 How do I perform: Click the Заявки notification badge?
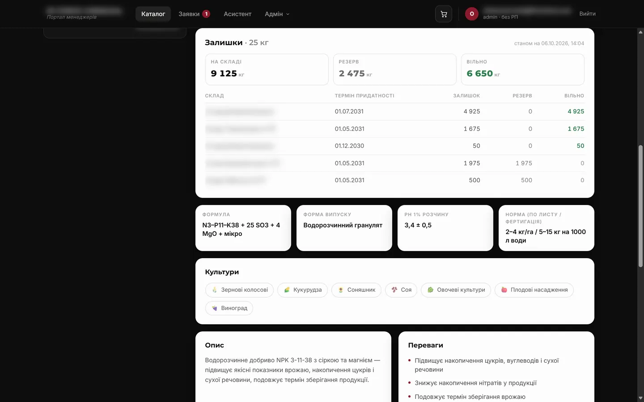coord(206,14)
